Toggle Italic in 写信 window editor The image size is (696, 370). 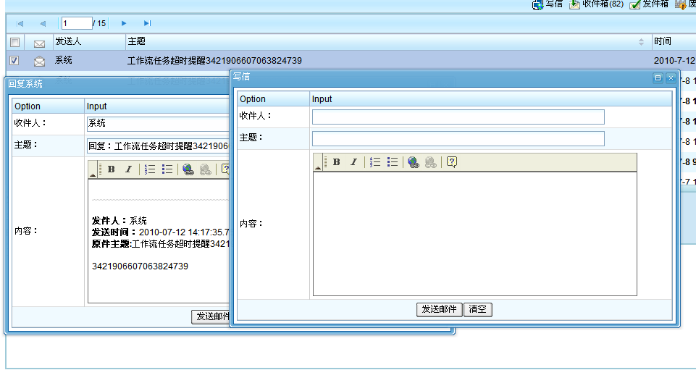[353, 162]
